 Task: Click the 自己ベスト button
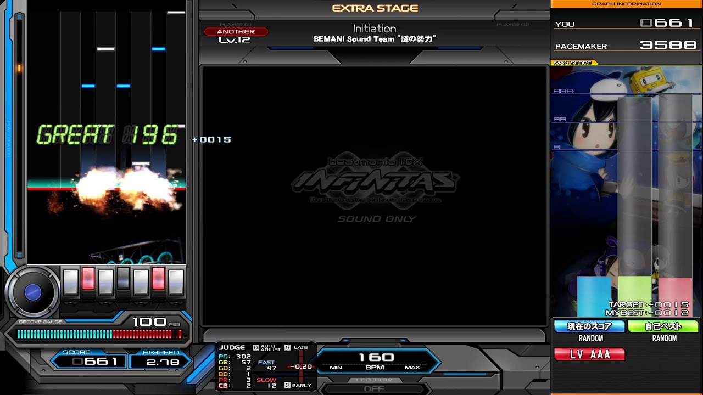pos(663,326)
